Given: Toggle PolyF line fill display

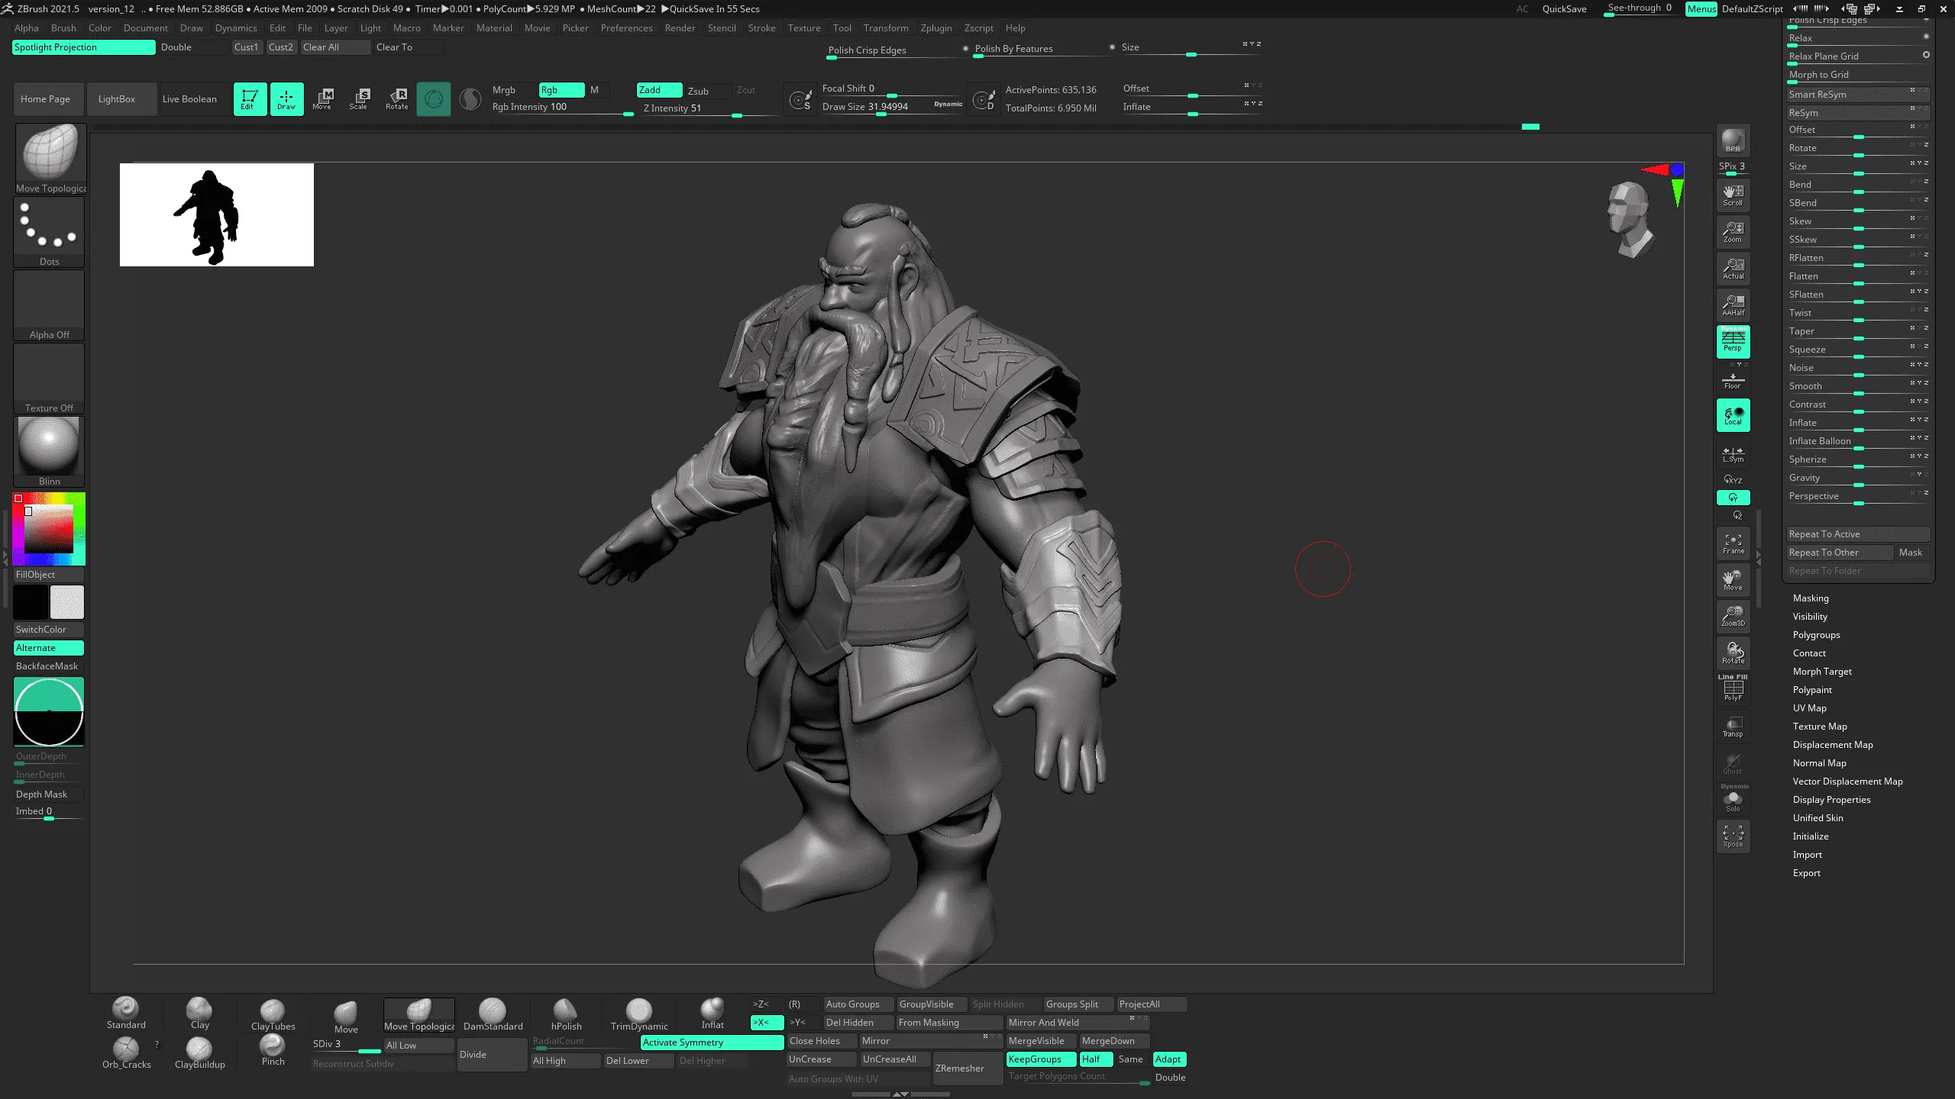Looking at the screenshot, I should tap(1733, 689).
